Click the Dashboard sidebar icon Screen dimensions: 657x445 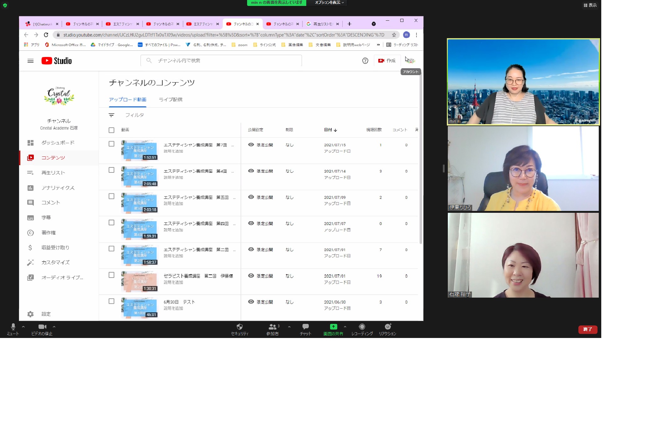(x=30, y=143)
